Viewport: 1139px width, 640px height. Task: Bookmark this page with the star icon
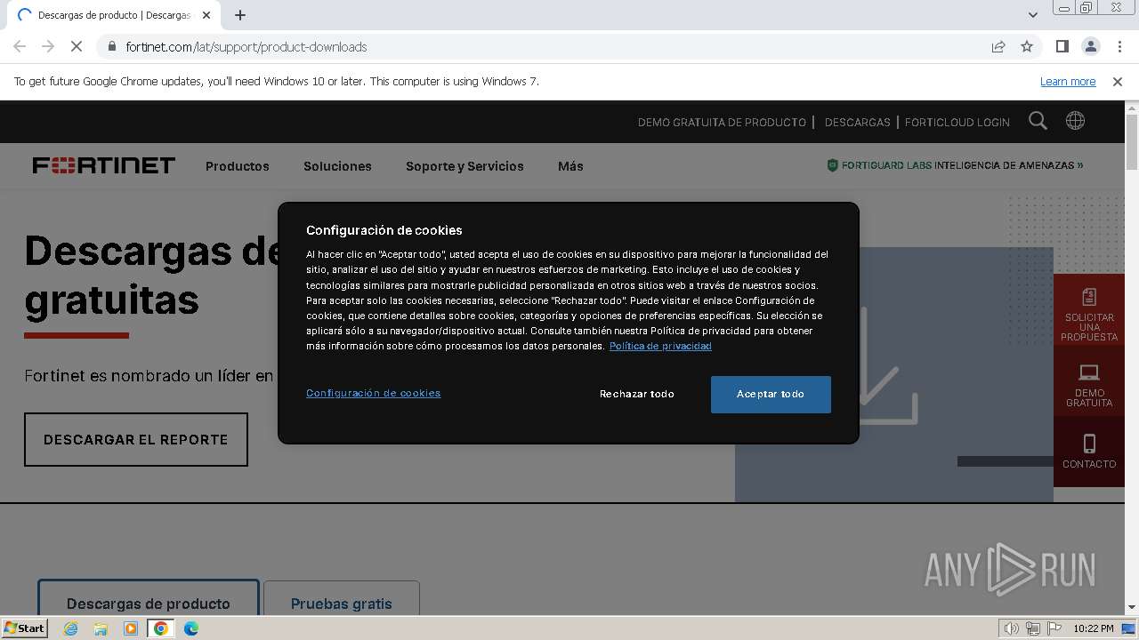(x=1027, y=46)
